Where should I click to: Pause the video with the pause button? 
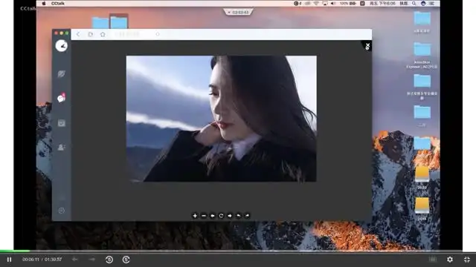coord(9,260)
